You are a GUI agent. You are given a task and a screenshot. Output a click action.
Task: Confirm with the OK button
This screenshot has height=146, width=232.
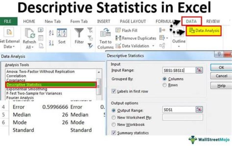pos(221,68)
